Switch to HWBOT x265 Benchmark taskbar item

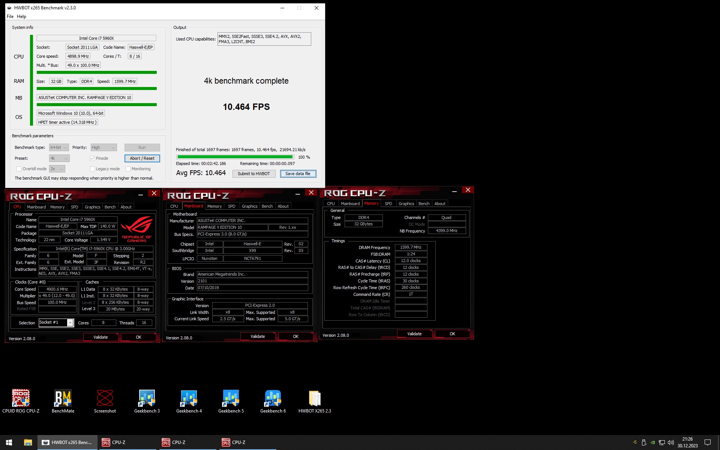point(67,442)
